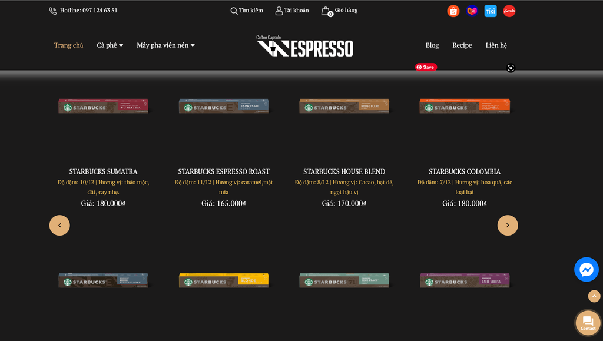Open the Tiki store icon
The height and width of the screenshot is (341, 603).
pos(491,11)
